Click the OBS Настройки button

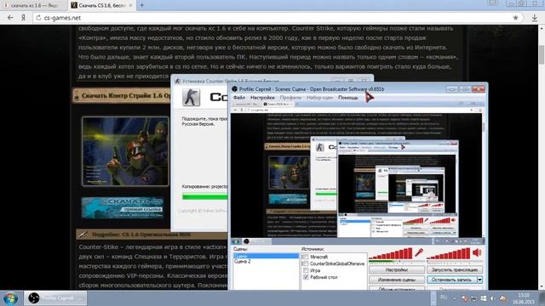[397, 269]
